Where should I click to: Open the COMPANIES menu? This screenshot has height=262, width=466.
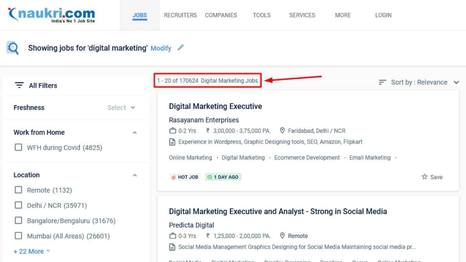click(x=221, y=15)
